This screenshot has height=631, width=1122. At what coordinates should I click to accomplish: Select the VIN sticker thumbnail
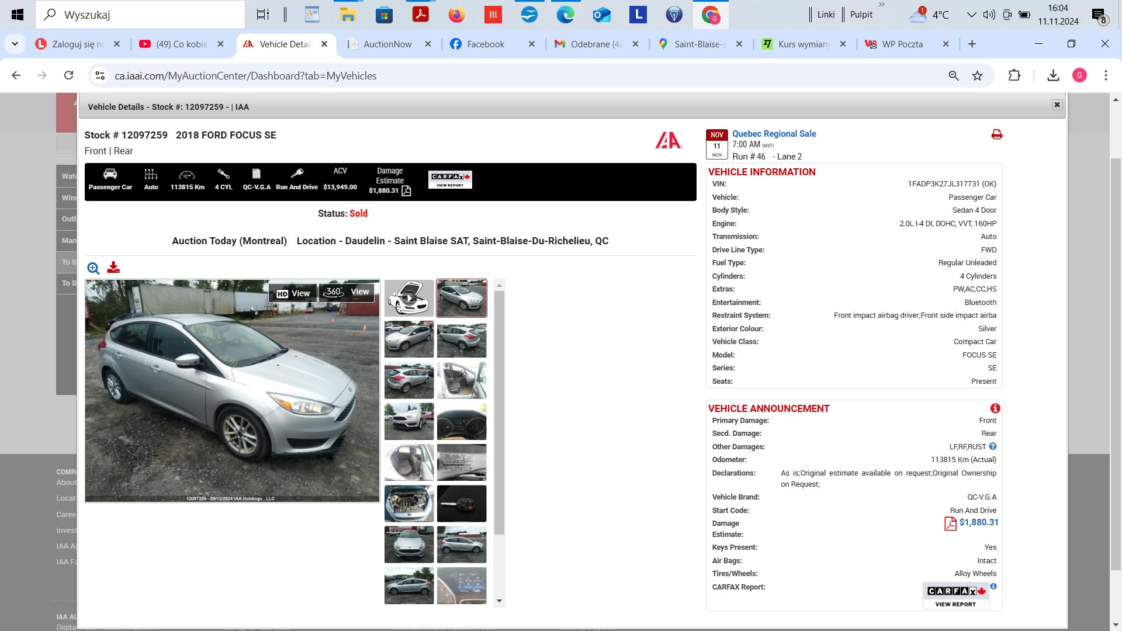(x=462, y=462)
